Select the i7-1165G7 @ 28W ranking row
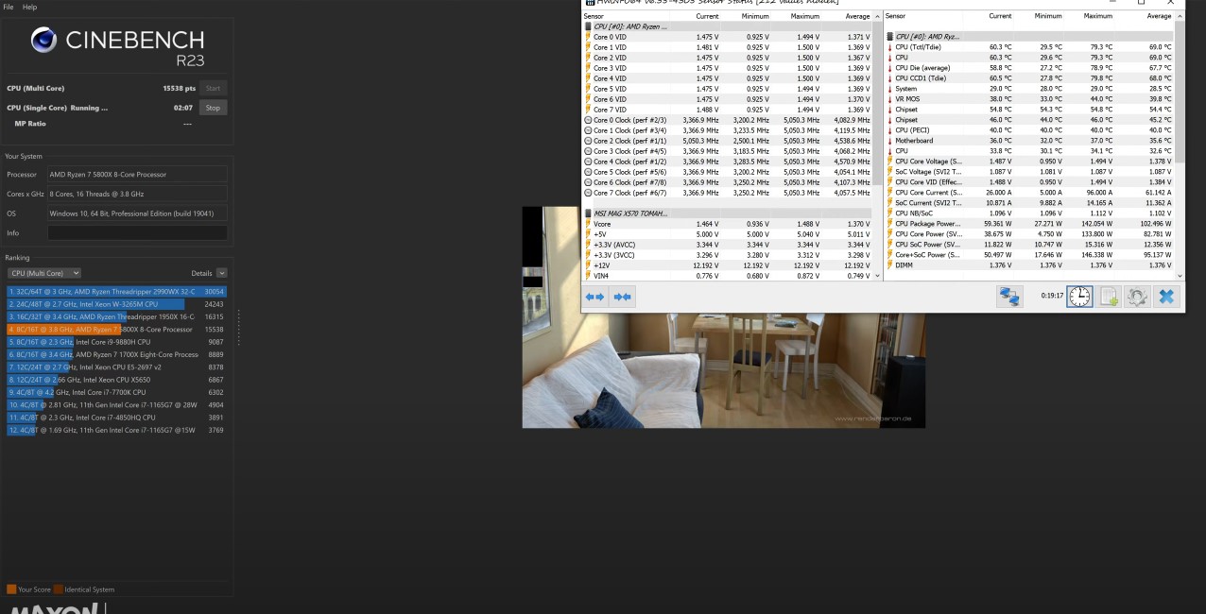The width and height of the screenshot is (1206, 614). click(116, 404)
